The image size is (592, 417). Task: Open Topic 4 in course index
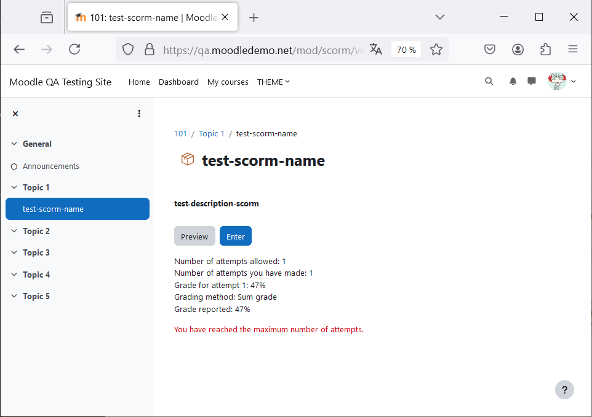tap(36, 275)
